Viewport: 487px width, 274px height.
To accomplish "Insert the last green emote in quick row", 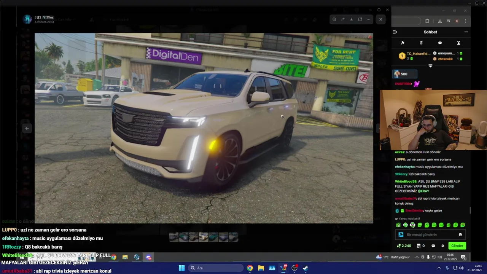I will click(463, 225).
